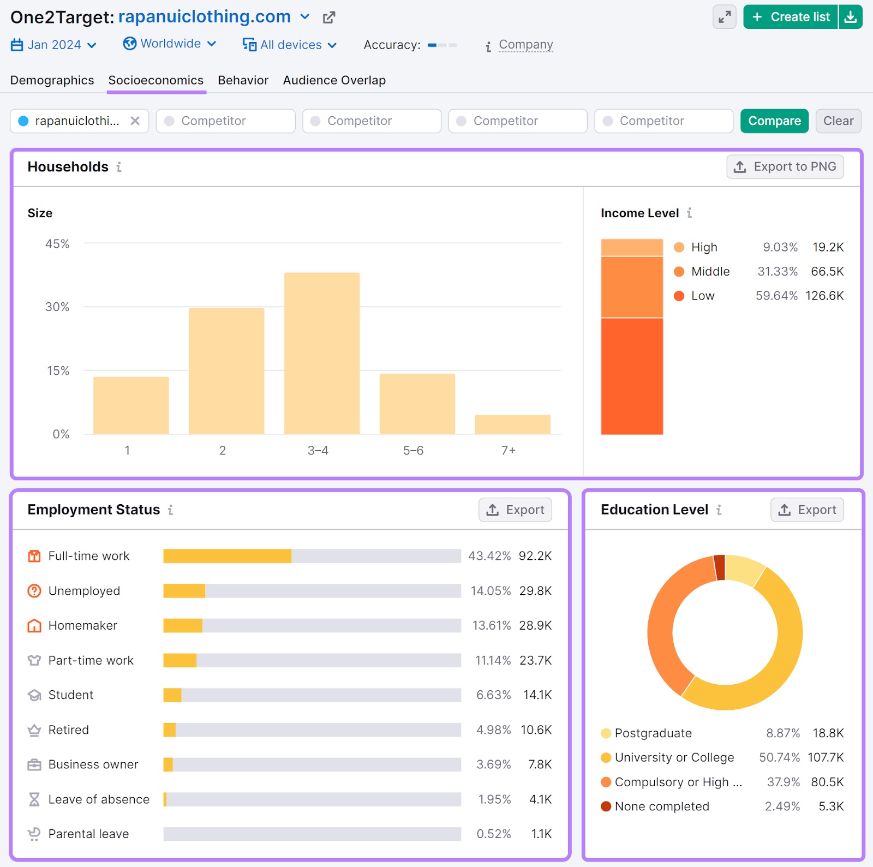Click the info icon next to Company accuracy

pyautogui.click(x=487, y=45)
